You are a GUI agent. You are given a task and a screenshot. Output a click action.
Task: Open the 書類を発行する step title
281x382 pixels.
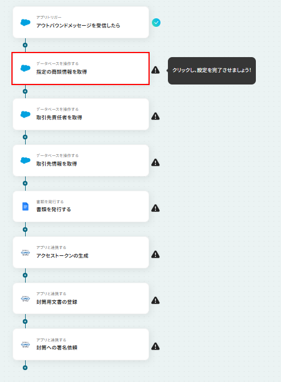point(54,210)
